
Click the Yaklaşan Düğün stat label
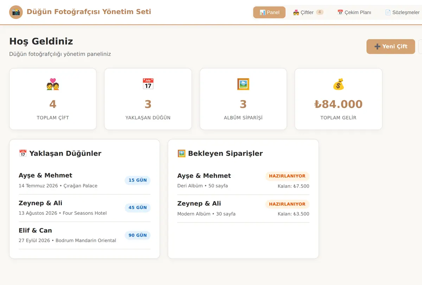point(148,118)
